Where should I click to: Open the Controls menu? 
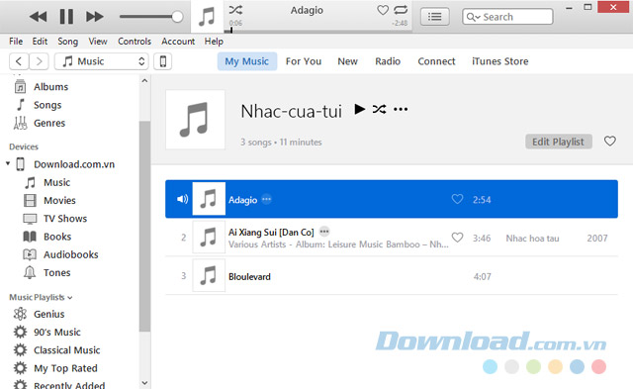tap(135, 42)
